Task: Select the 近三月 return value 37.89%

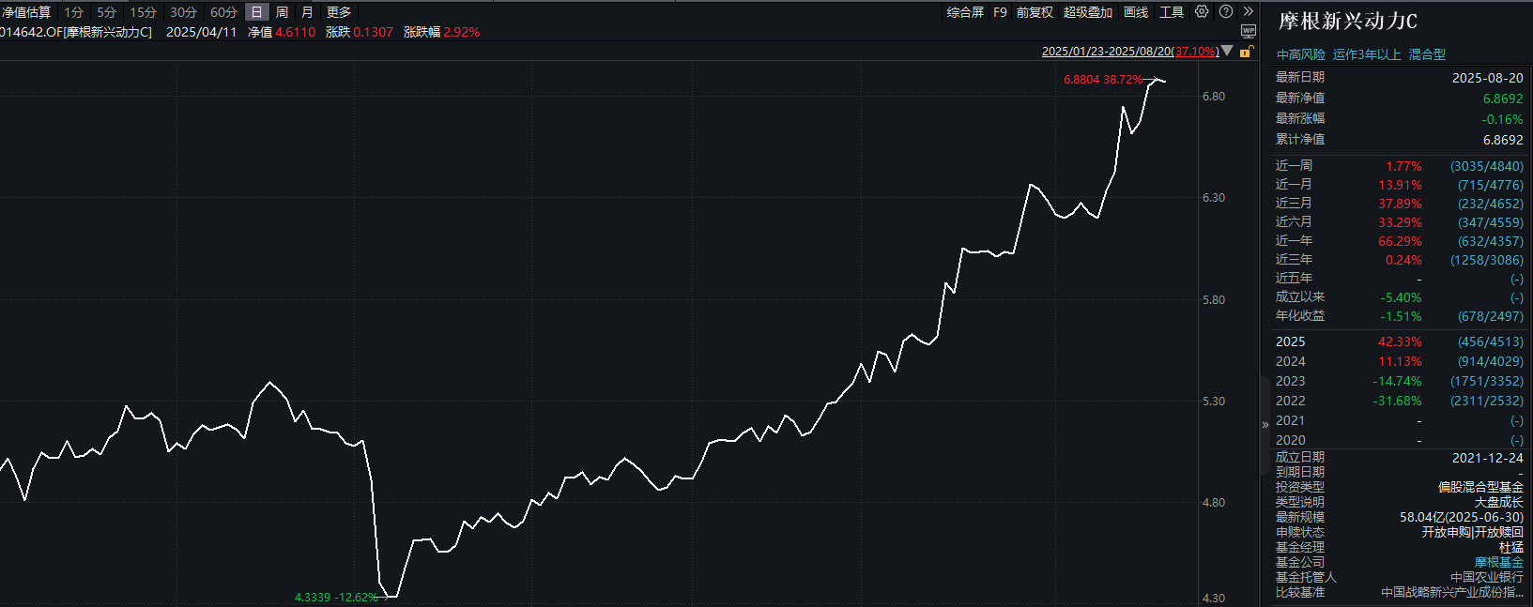Action: coord(1400,204)
